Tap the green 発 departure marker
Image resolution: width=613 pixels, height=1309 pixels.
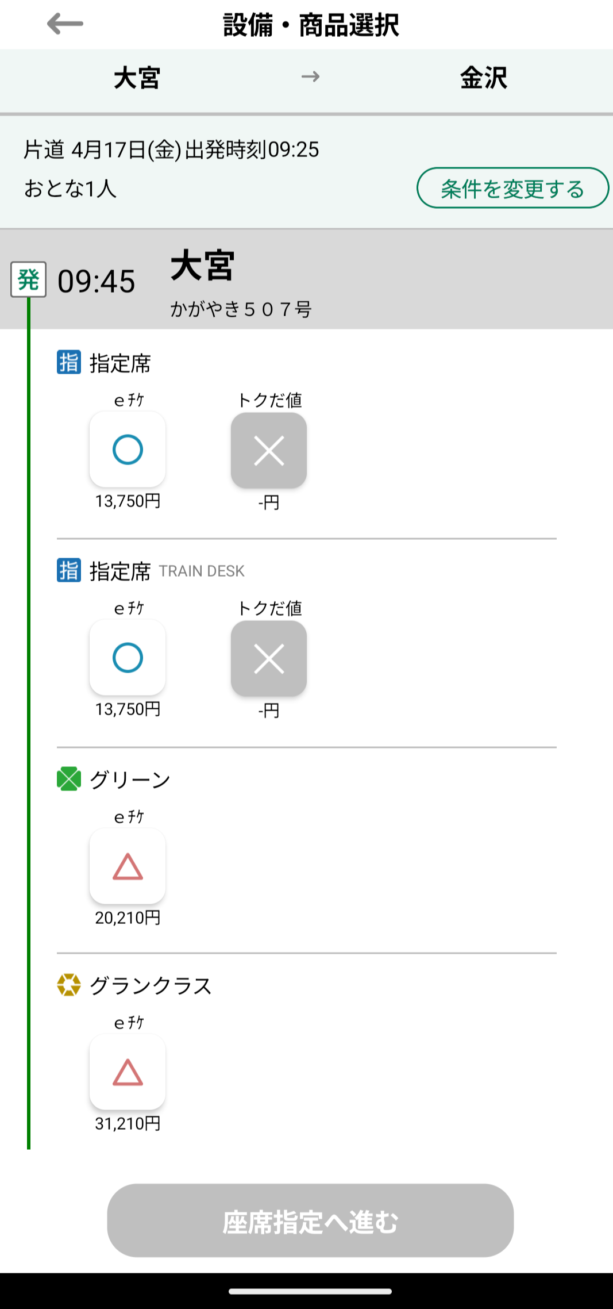coord(29,280)
